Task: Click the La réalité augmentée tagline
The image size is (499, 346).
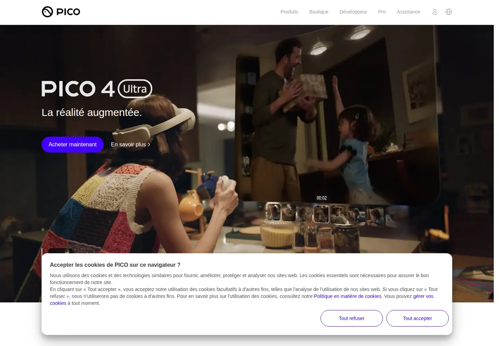Action: (x=92, y=112)
